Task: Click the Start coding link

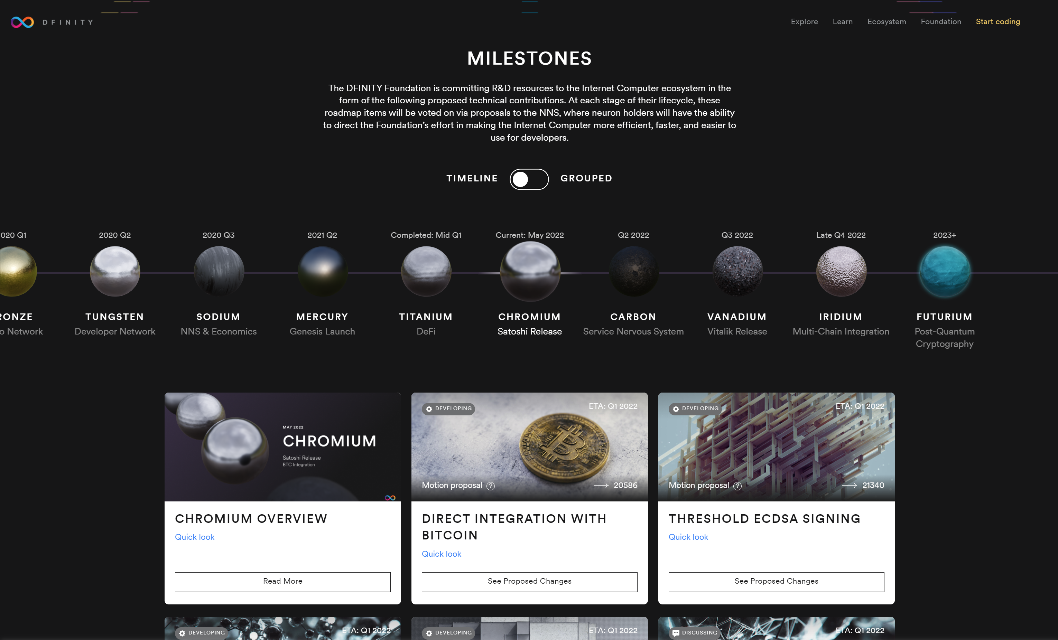Action: pos(997,21)
